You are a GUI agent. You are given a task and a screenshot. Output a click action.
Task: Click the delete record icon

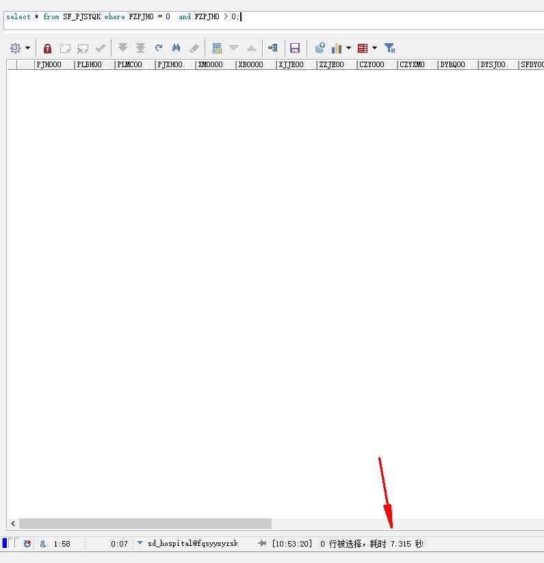coord(83,48)
